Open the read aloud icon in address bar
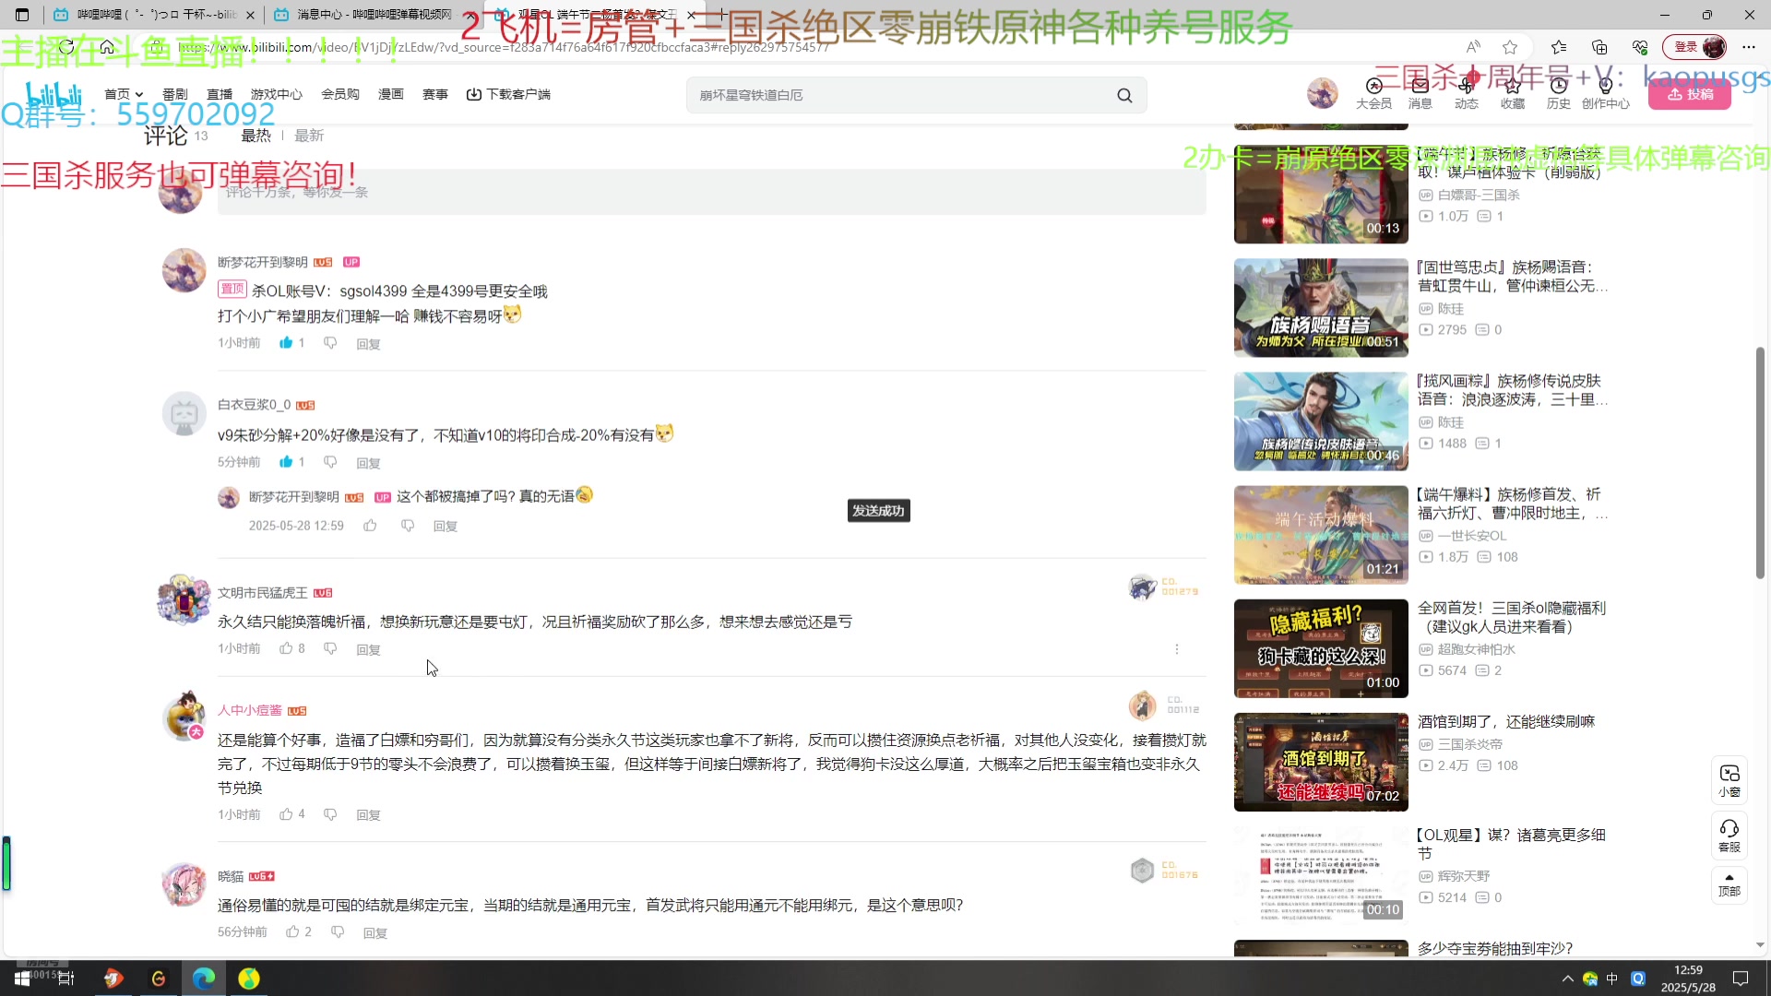The height and width of the screenshot is (996, 1771). 1473,47
